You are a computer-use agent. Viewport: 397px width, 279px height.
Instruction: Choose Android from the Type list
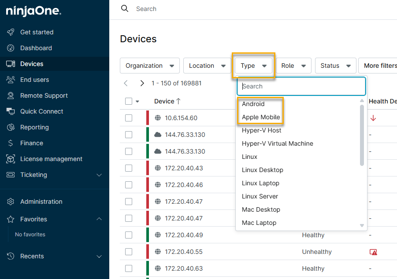(x=253, y=104)
